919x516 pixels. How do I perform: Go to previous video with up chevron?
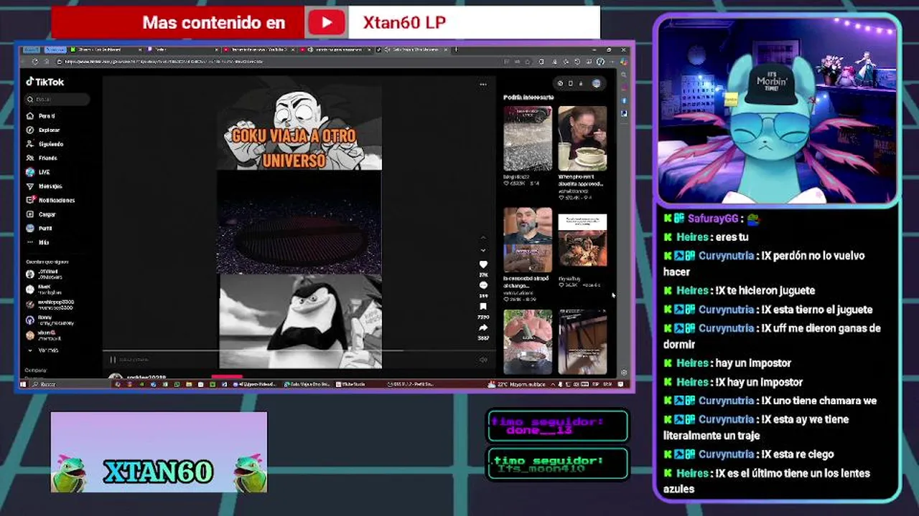(x=483, y=238)
